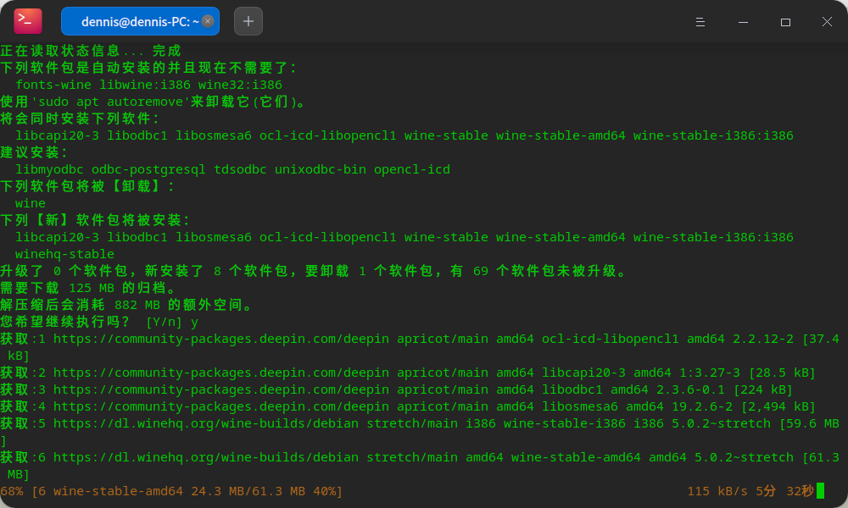Click the '882 MB' extra space line
Screen dimensions: 848x508
point(126,305)
